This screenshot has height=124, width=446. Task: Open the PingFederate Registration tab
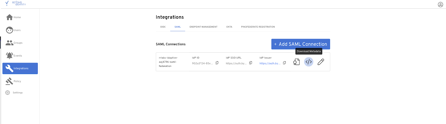coord(258,27)
